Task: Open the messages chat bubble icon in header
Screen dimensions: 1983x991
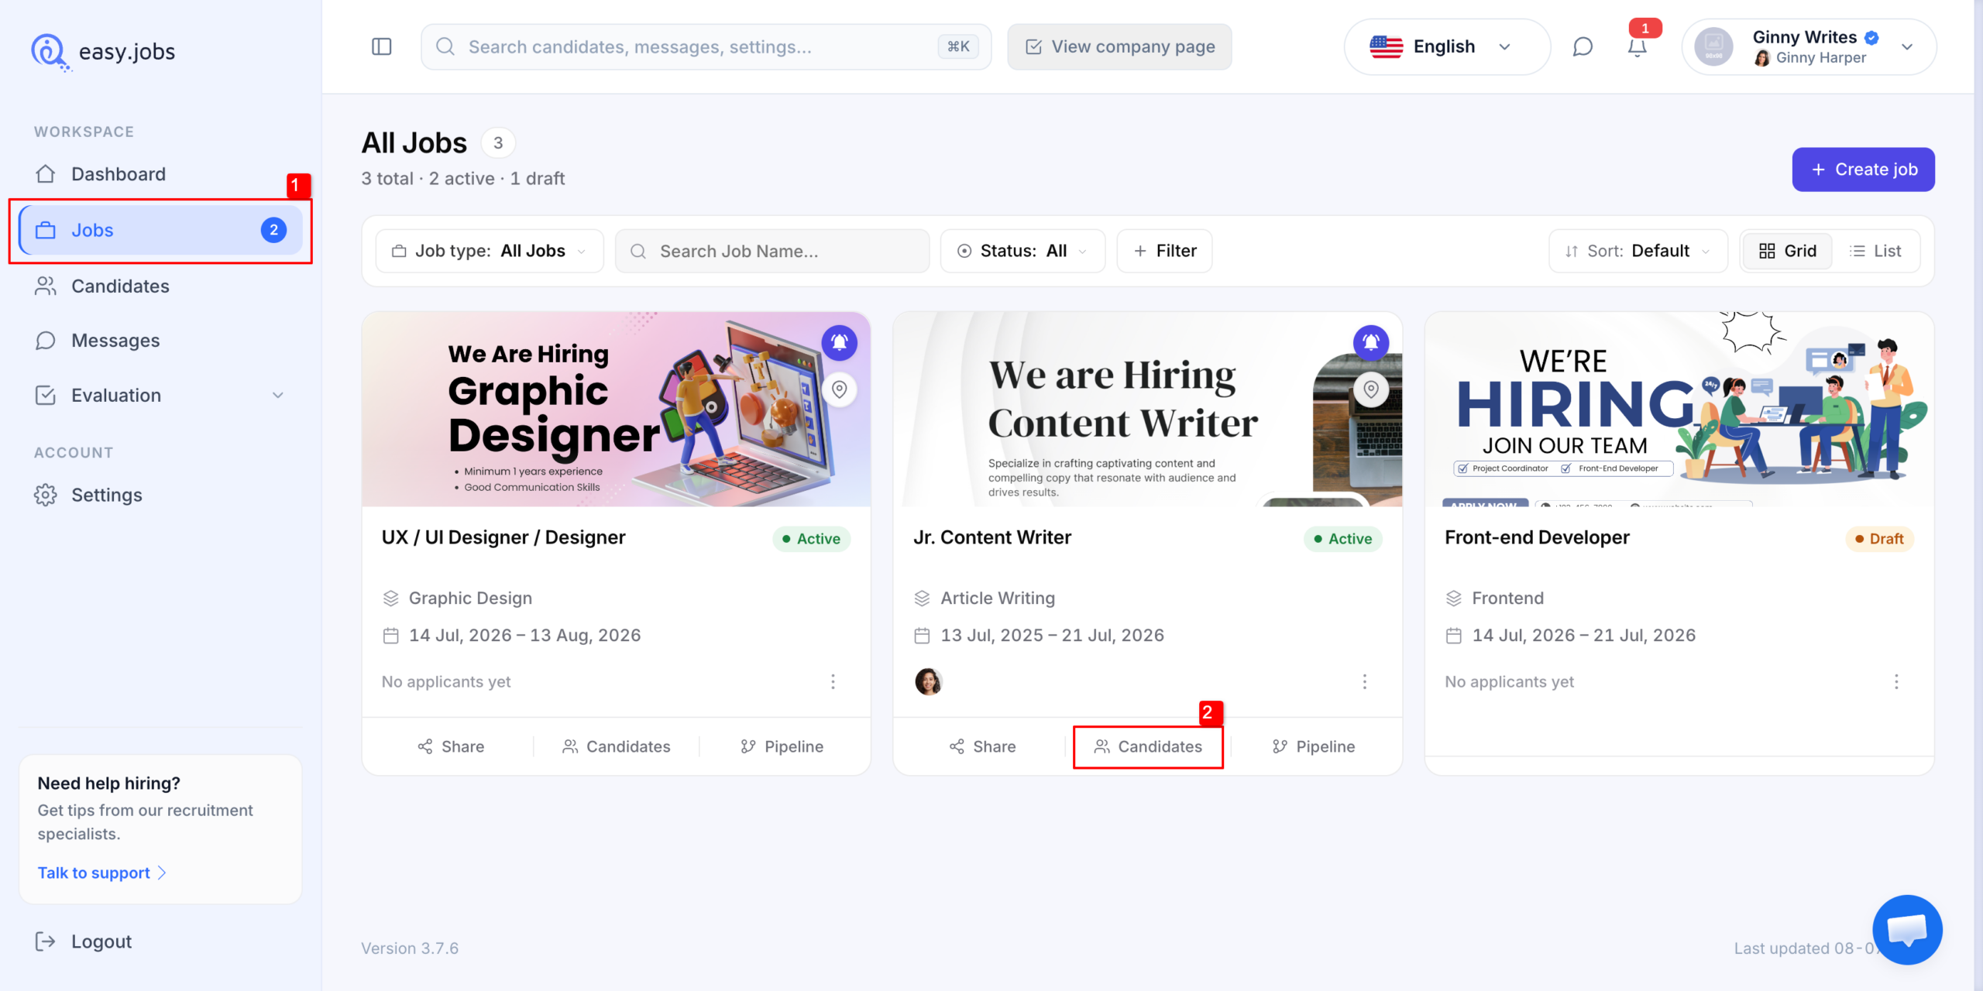Action: 1583,47
